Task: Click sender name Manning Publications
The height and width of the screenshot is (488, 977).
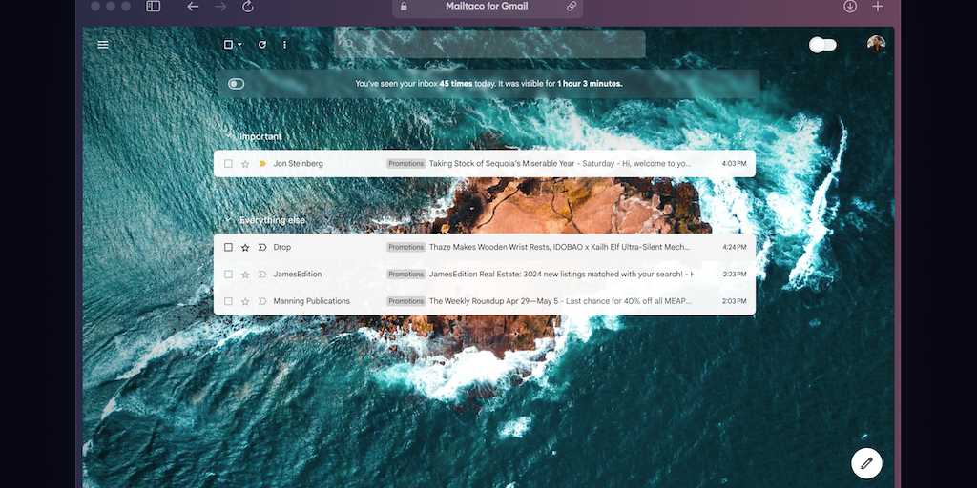Action: (x=312, y=301)
